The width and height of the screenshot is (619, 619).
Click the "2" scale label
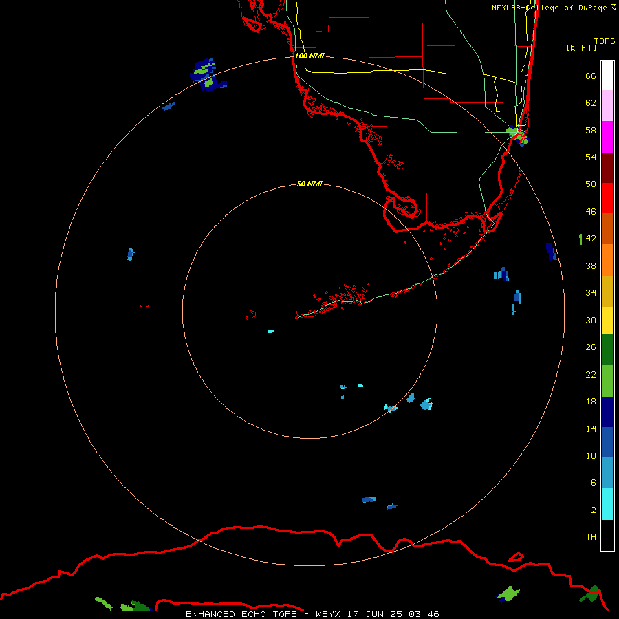tap(594, 510)
